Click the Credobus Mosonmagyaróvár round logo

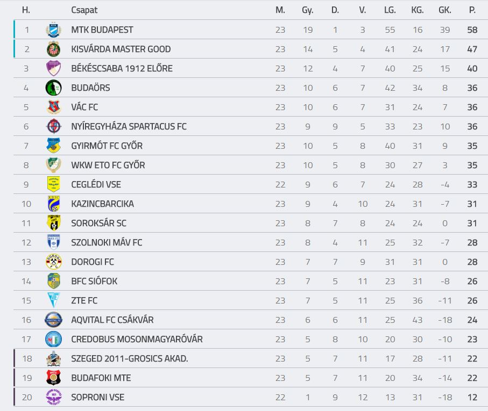[53, 339]
